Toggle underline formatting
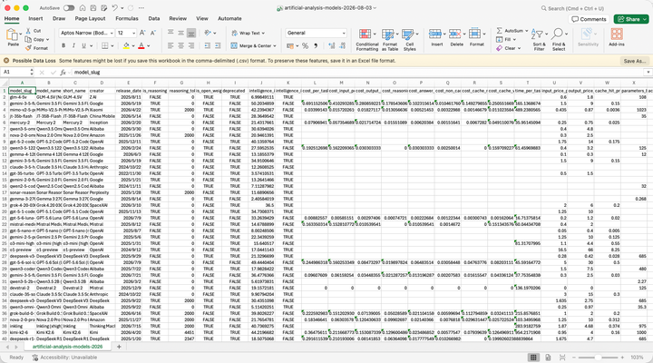 coord(83,46)
